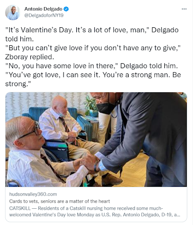Click the 'You've got love, I can see it' line
This screenshot has width=193, height=225.
[93, 75]
